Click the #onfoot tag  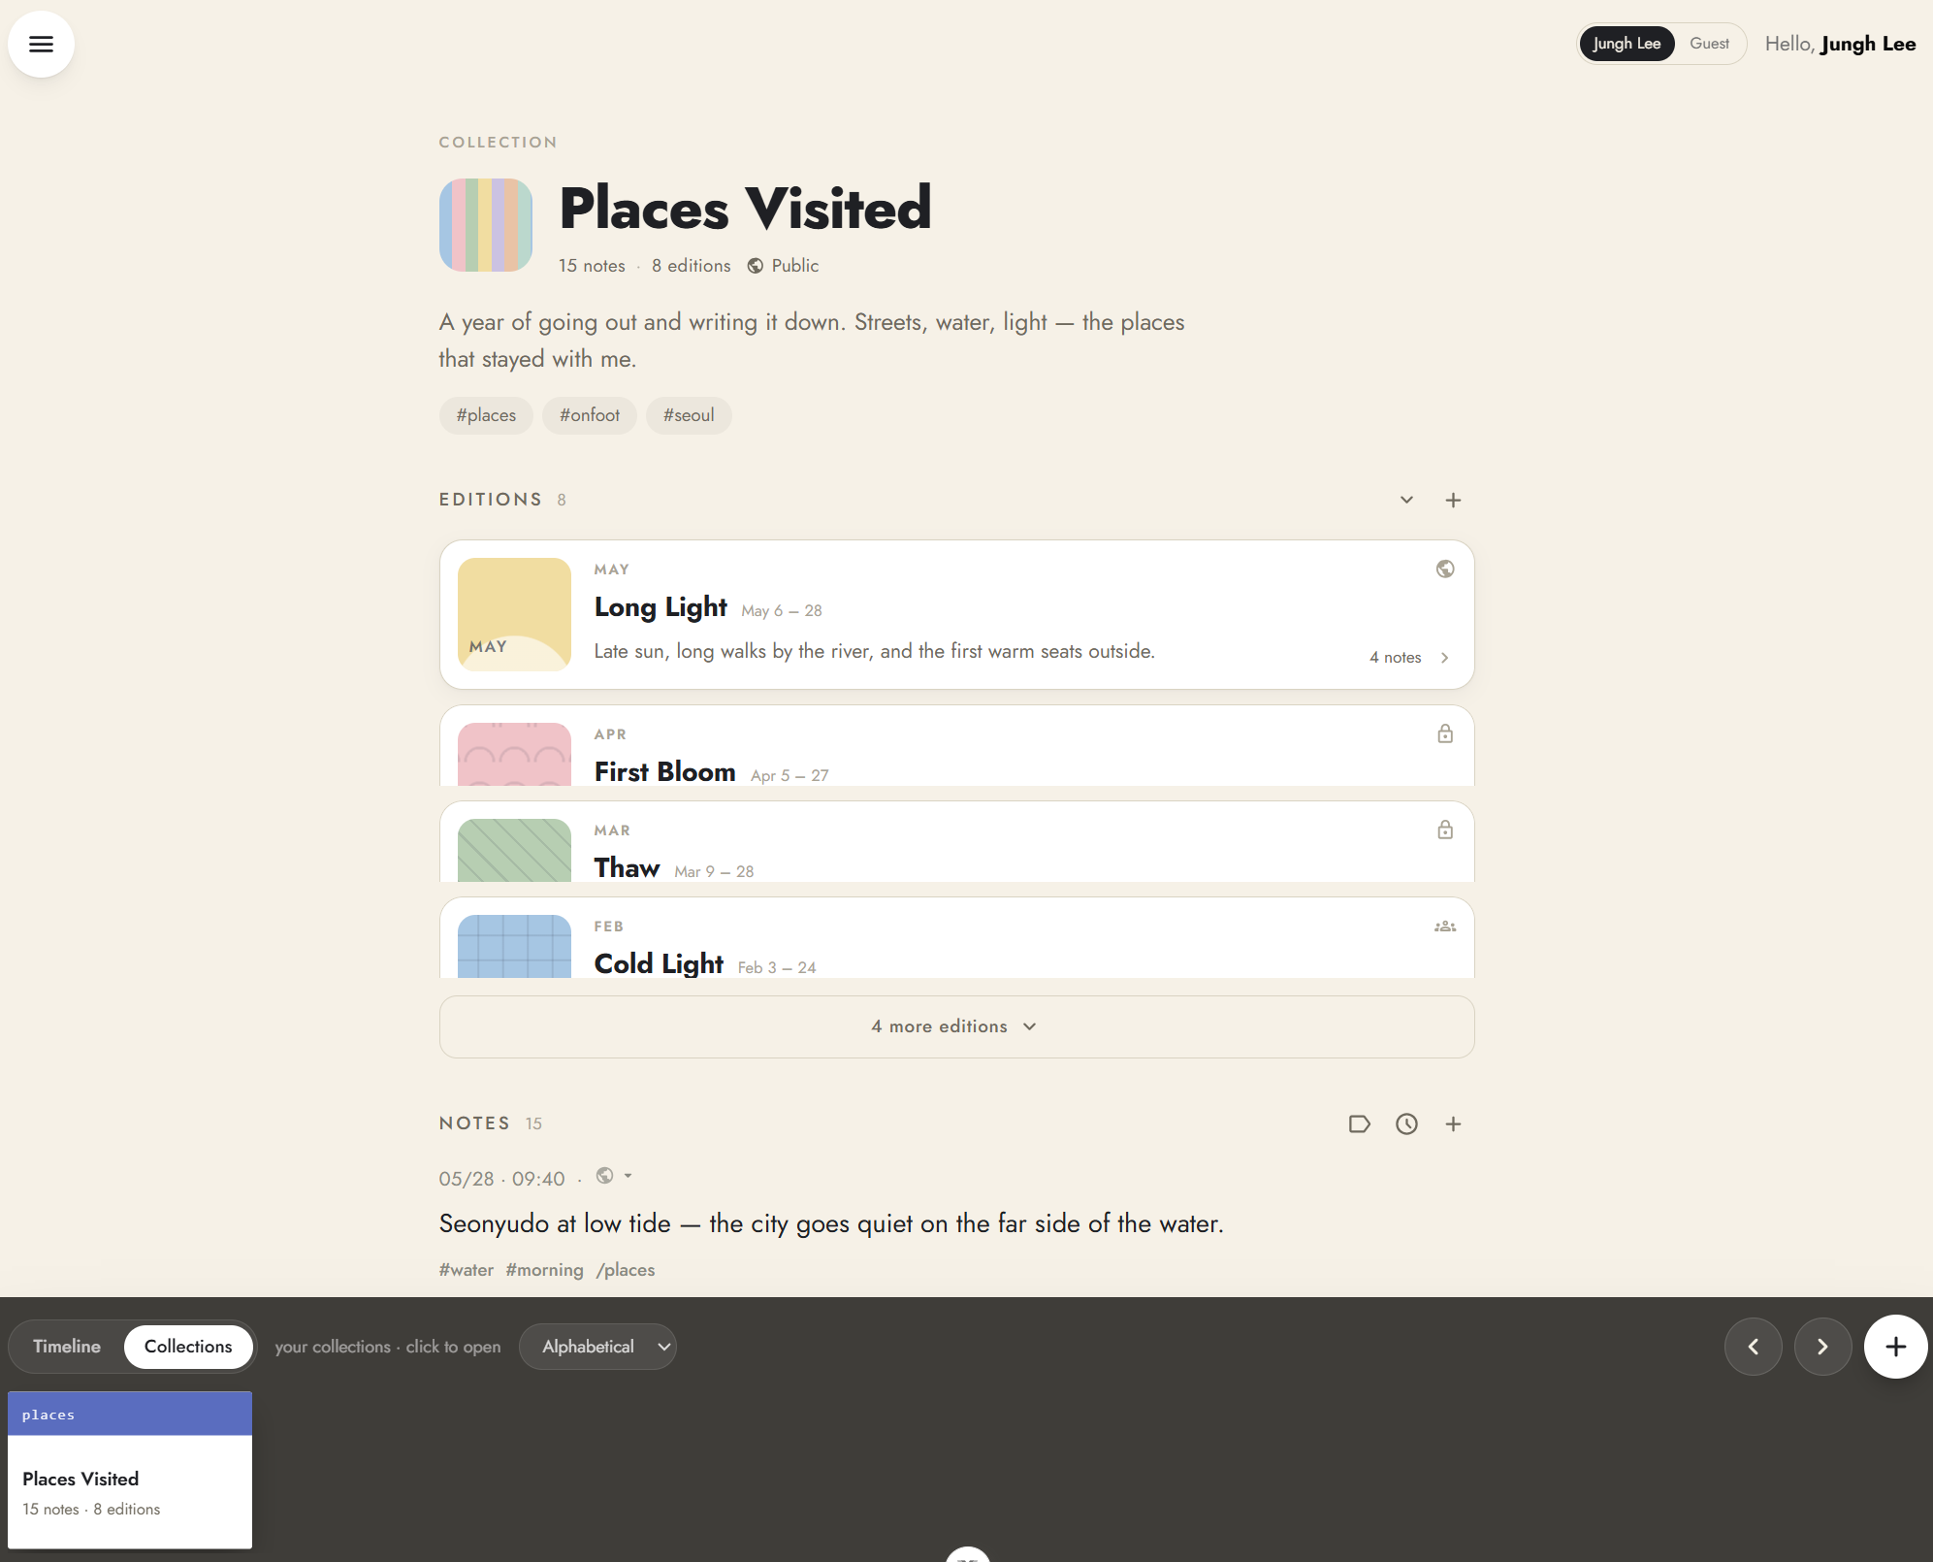[590, 415]
